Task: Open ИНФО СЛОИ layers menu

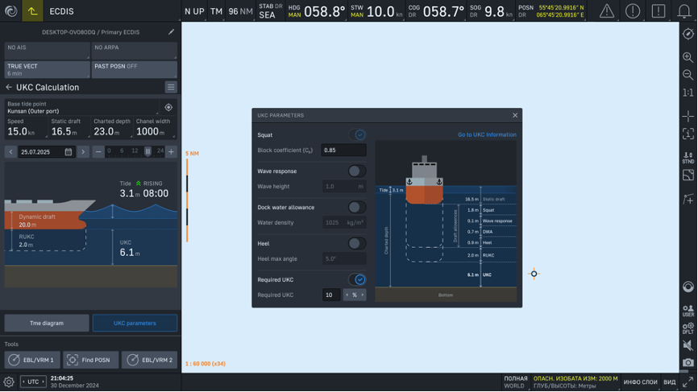Action: pyautogui.click(x=640, y=382)
